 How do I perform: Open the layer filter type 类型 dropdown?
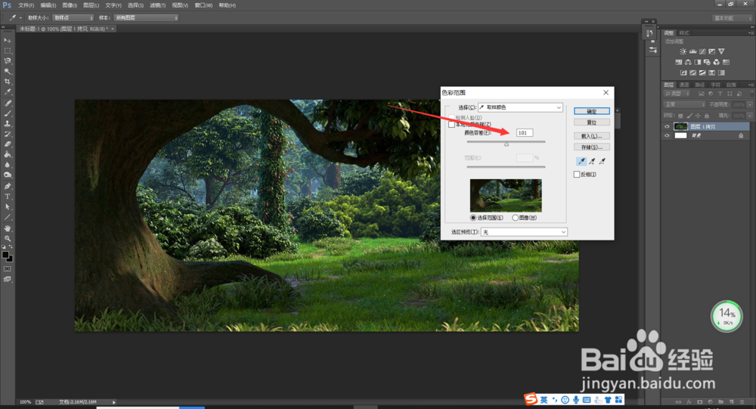tap(677, 94)
